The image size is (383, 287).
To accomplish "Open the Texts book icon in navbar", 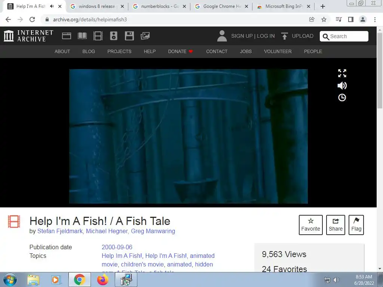I will point(82,36).
